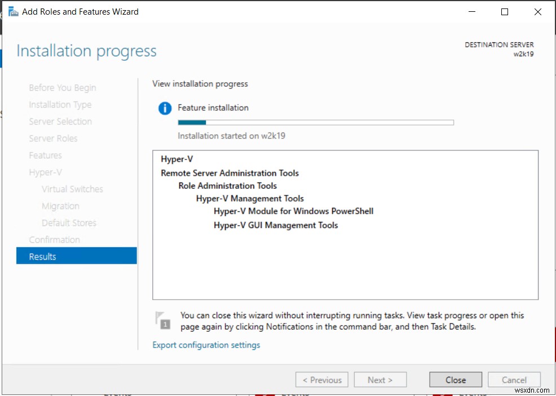556x396 pixels.
Task: Open the Features step
Action: click(x=45, y=155)
